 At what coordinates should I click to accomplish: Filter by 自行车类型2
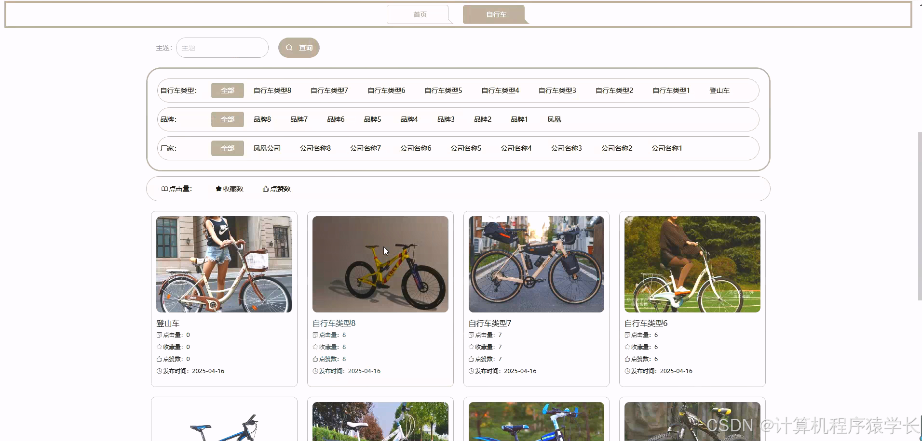(614, 91)
